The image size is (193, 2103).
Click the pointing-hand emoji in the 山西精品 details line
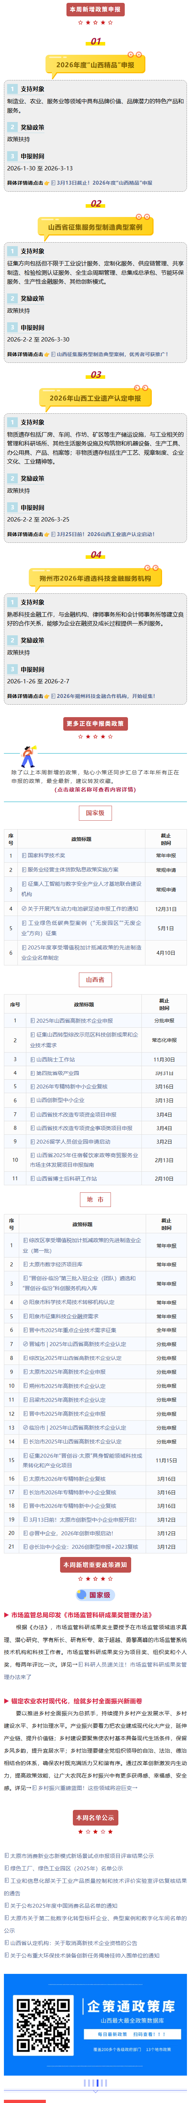47,183
